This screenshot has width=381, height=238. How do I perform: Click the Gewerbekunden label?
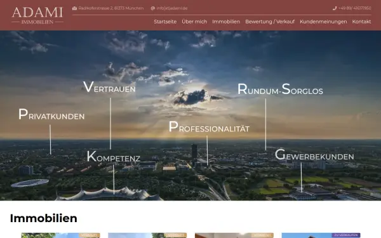point(314,155)
